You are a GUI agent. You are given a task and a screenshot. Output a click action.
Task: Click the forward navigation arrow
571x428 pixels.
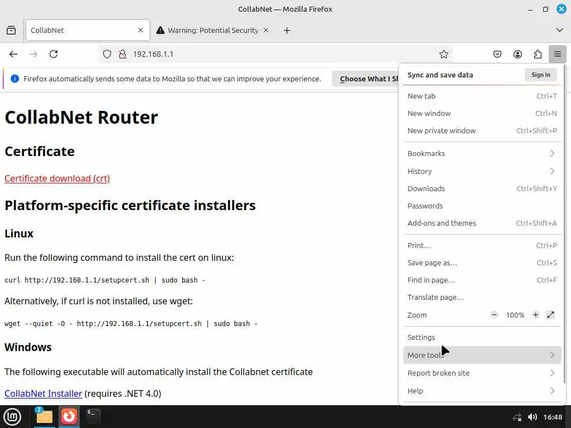(33, 54)
